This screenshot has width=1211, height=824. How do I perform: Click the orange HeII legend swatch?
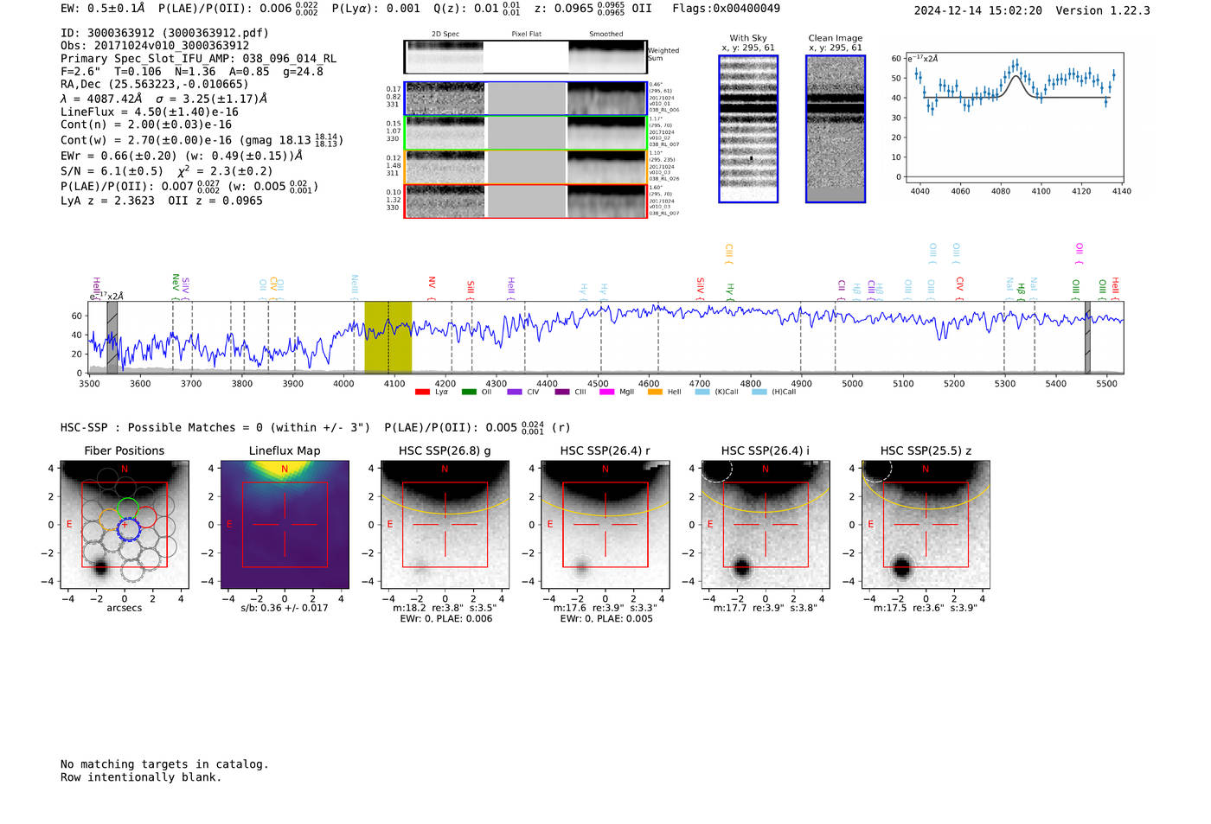[655, 393]
